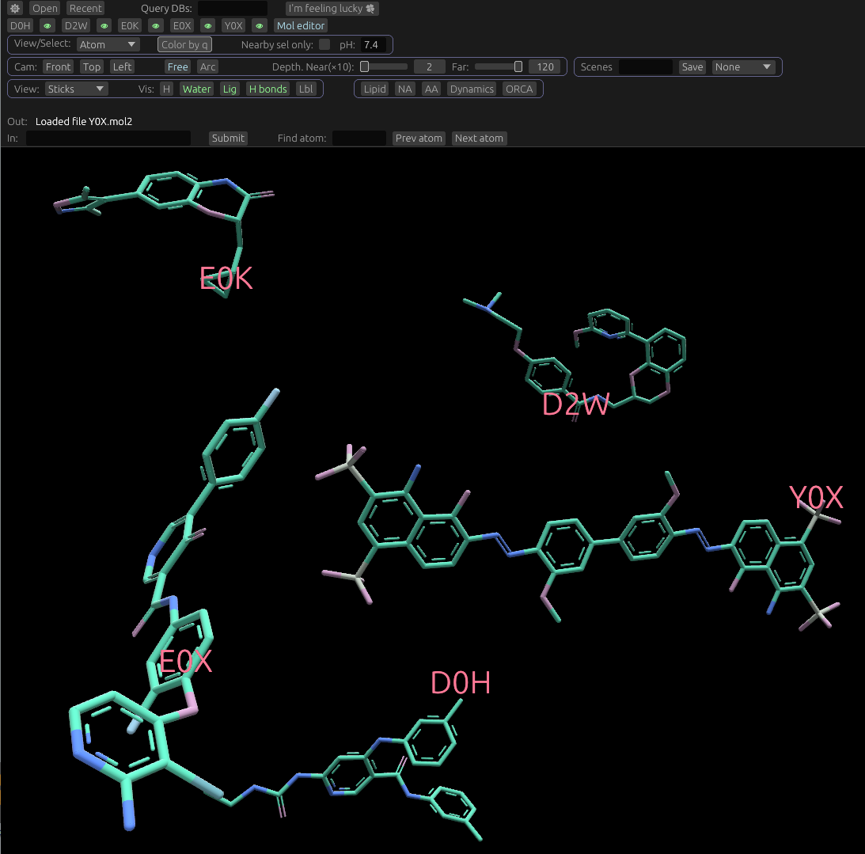Open the settings gear icon

click(14, 8)
